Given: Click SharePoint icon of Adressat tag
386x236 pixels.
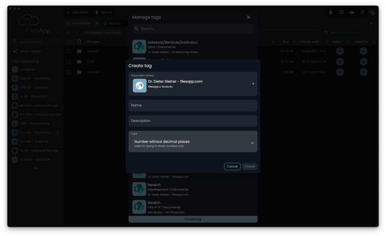Looking at the screenshot, I should [x=139, y=47].
